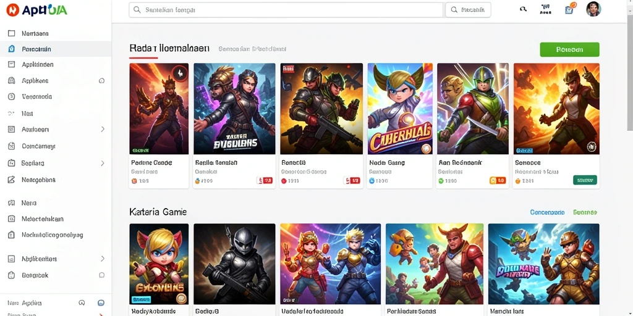Open the 'Padune Conde' game title
Viewport: 633px width, 316px height.
(x=152, y=163)
